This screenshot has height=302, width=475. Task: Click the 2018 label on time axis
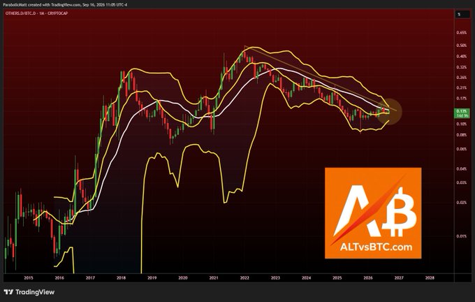(x=121, y=278)
